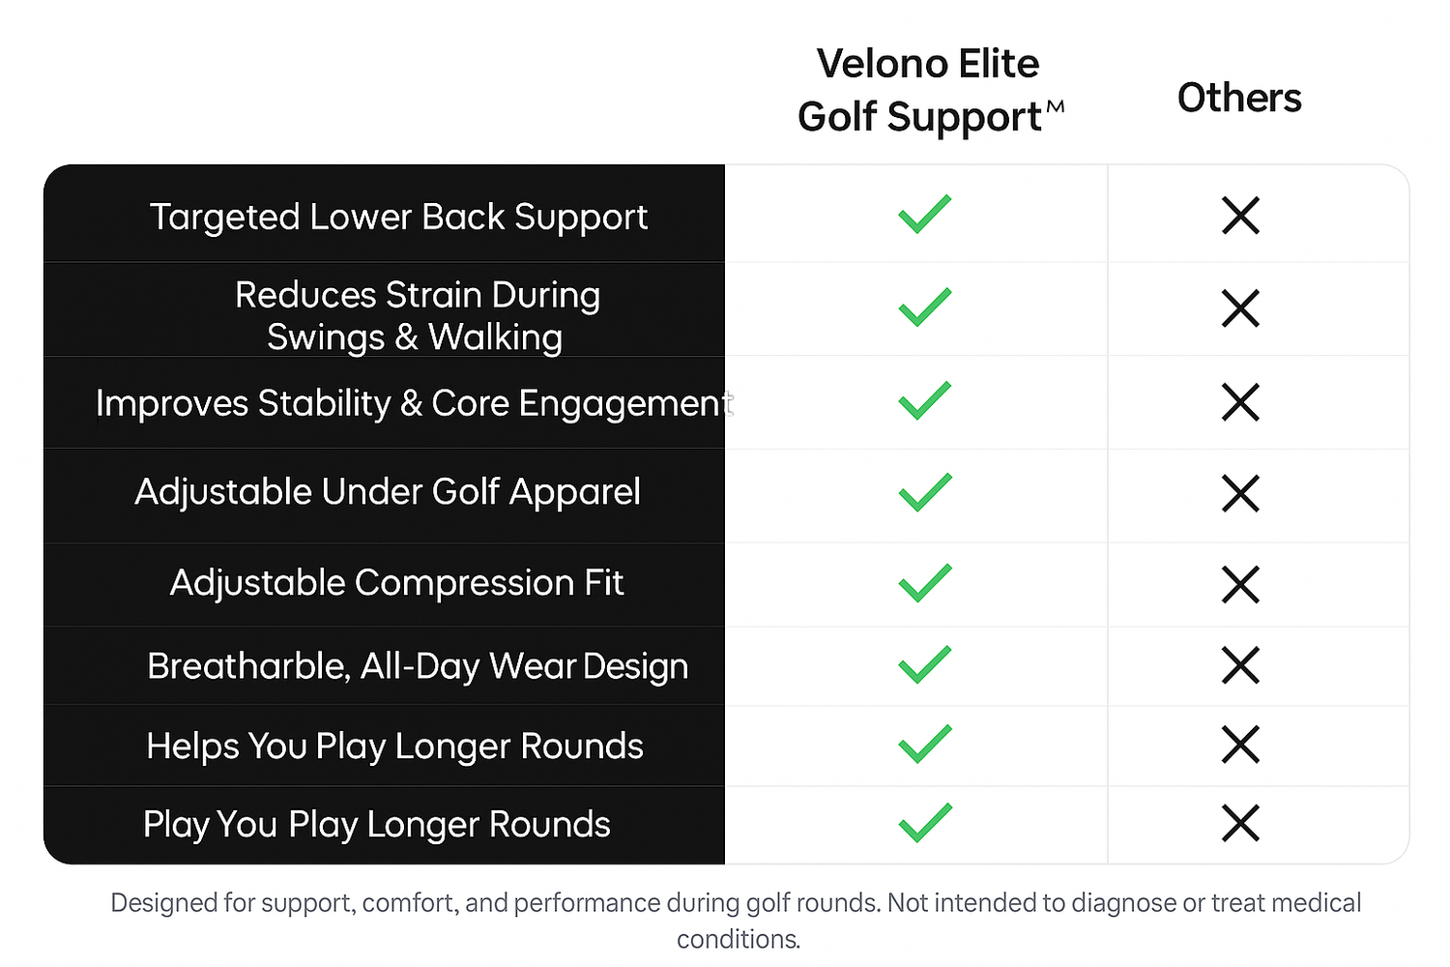Click the checkmark for Helps You Play Longer Rounds
1450x967 pixels.
coord(925,745)
